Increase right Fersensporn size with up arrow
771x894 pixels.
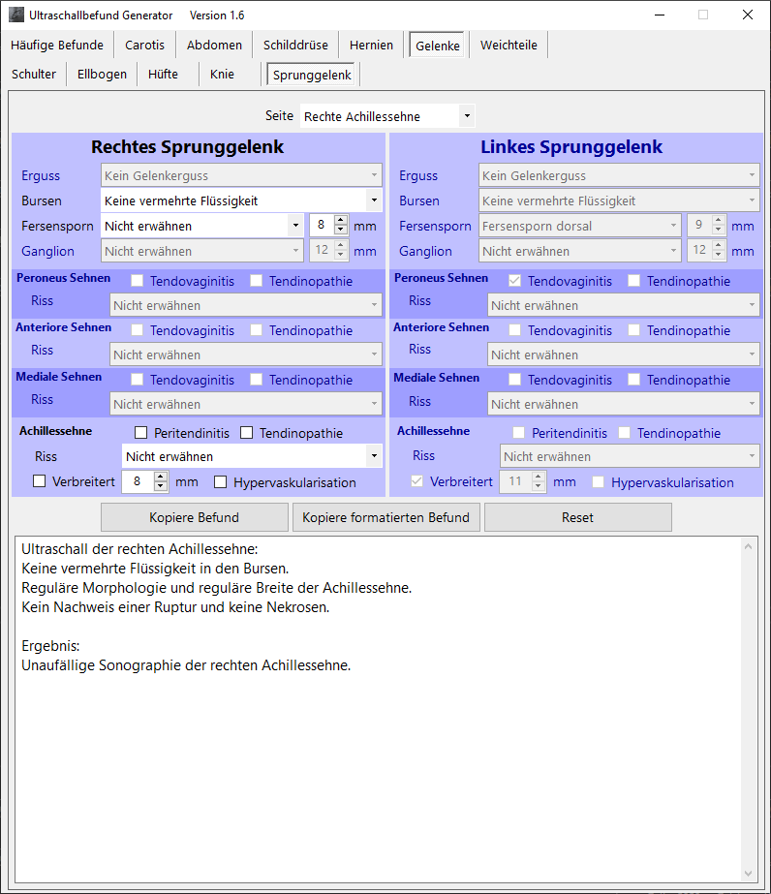coord(341,221)
